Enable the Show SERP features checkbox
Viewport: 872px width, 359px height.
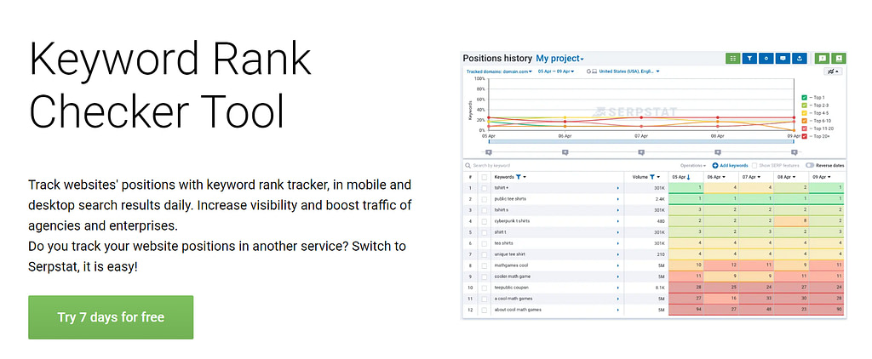point(754,166)
